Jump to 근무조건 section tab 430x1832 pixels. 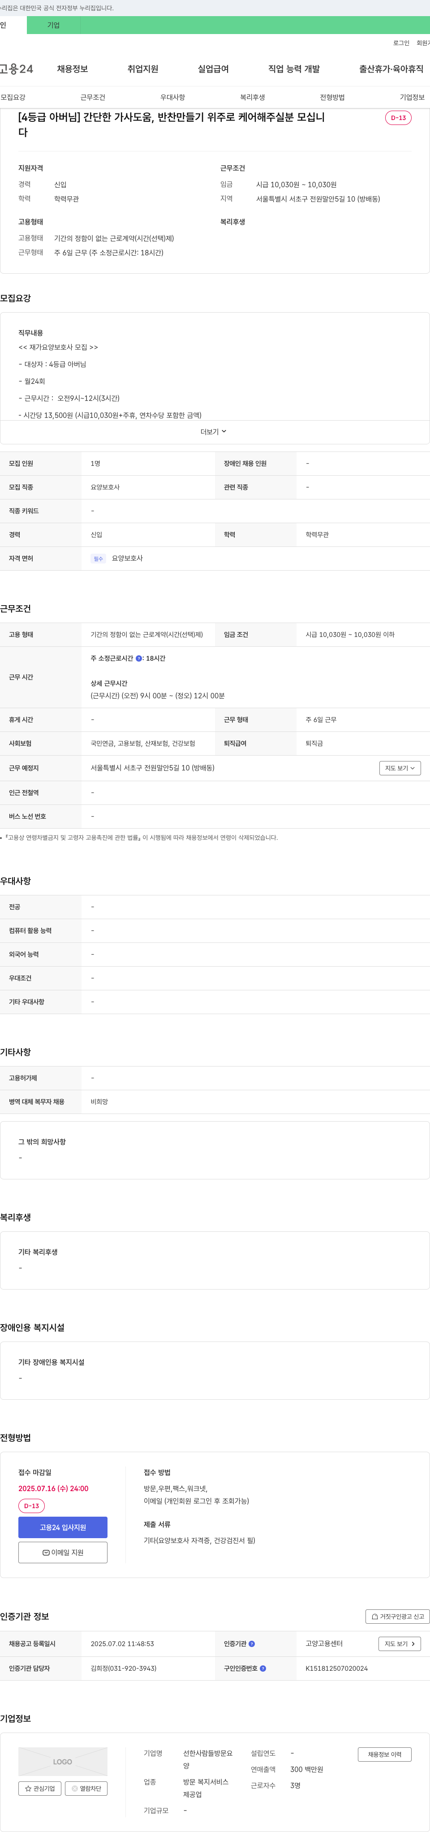(92, 98)
